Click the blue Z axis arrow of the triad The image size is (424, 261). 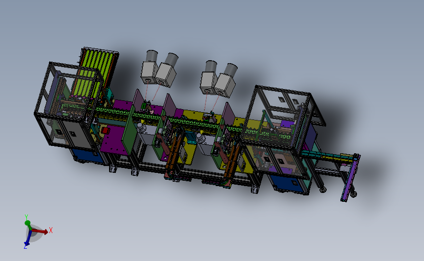[27, 239]
